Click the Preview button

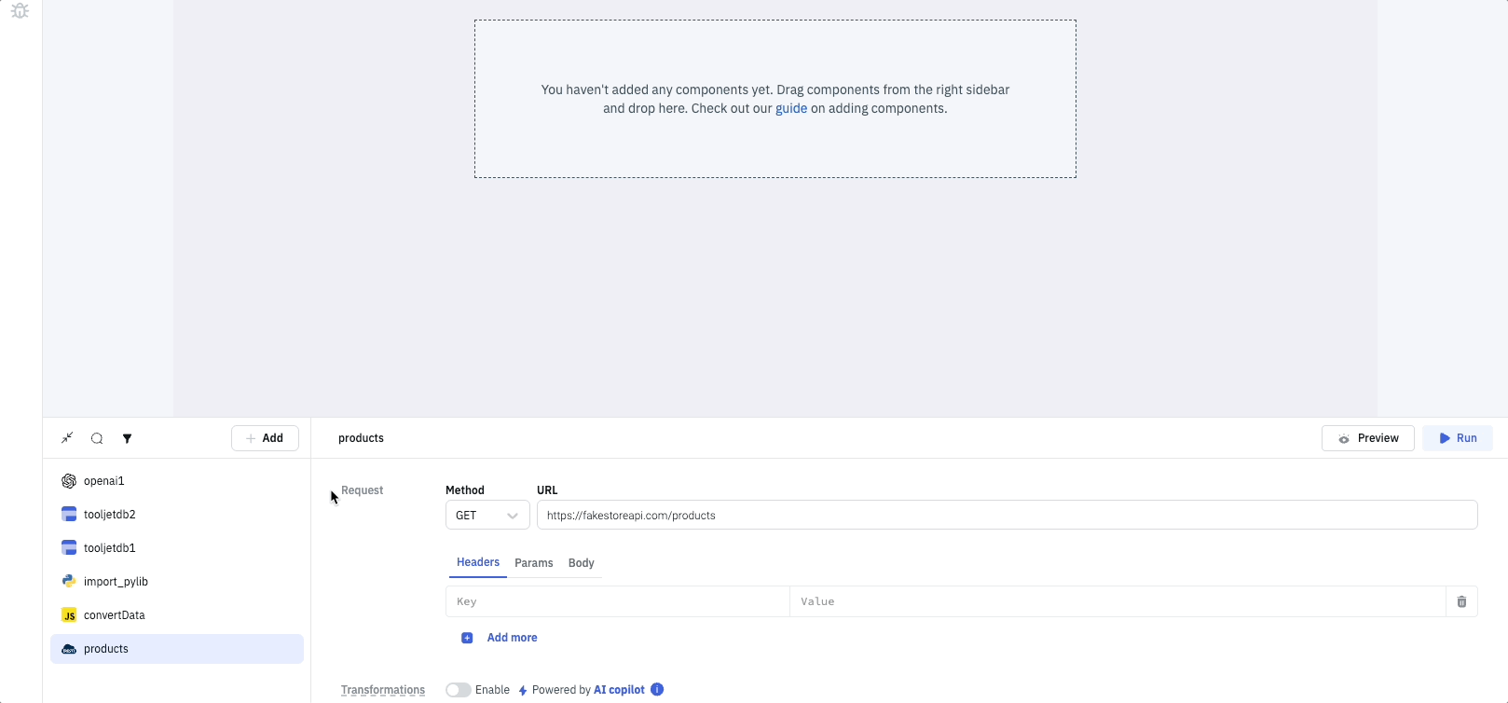click(x=1367, y=438)
